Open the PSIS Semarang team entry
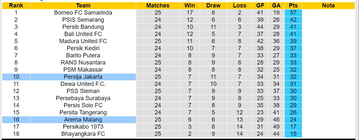Viewport: 359px width, 140px height. (83, 20)
